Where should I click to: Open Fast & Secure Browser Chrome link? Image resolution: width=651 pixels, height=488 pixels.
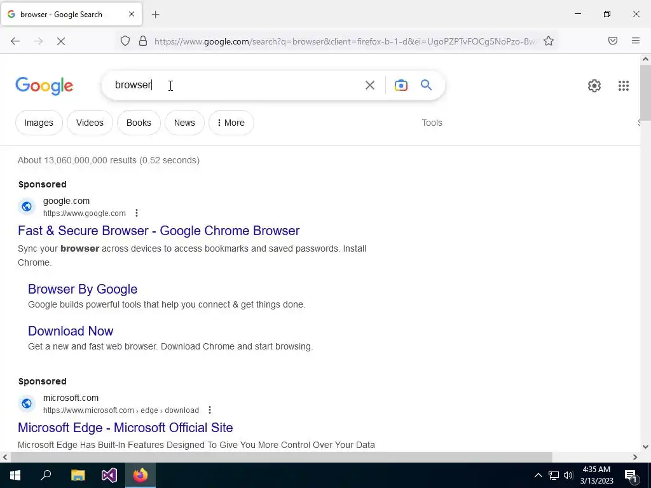[x=158, y=231]
